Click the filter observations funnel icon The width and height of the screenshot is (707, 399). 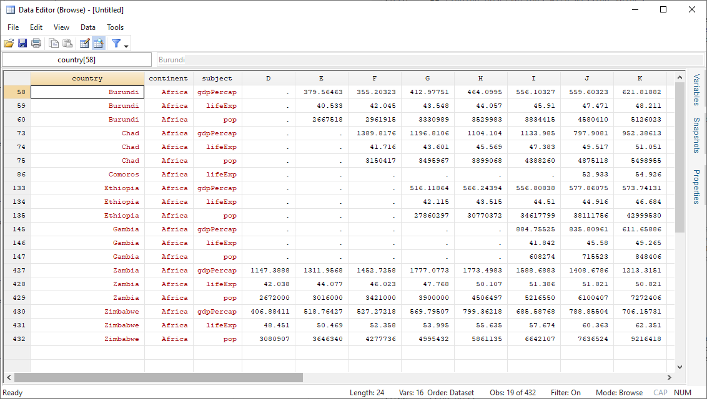116,43
